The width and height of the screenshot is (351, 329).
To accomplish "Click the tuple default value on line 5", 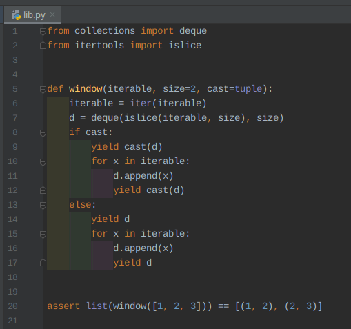I will (x=248, y=89).
